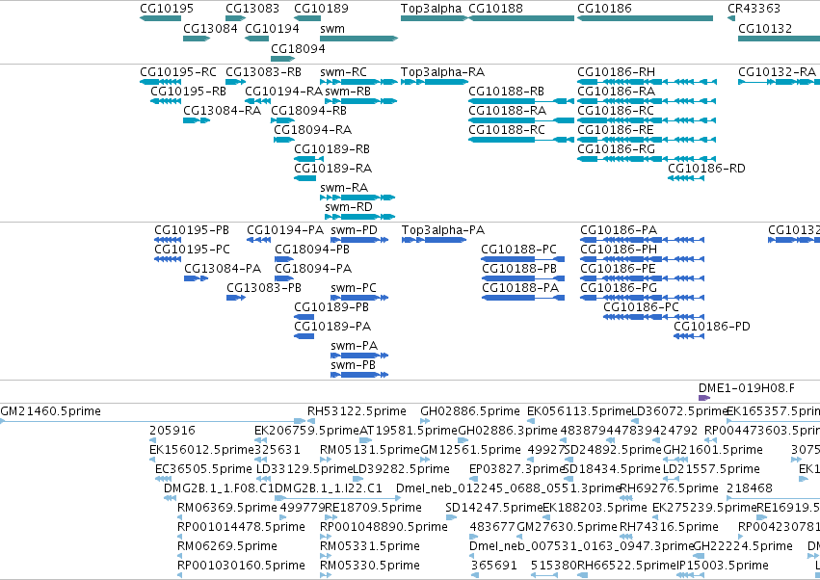Click the CG10186 gene bar glyph

pos(645,18)
